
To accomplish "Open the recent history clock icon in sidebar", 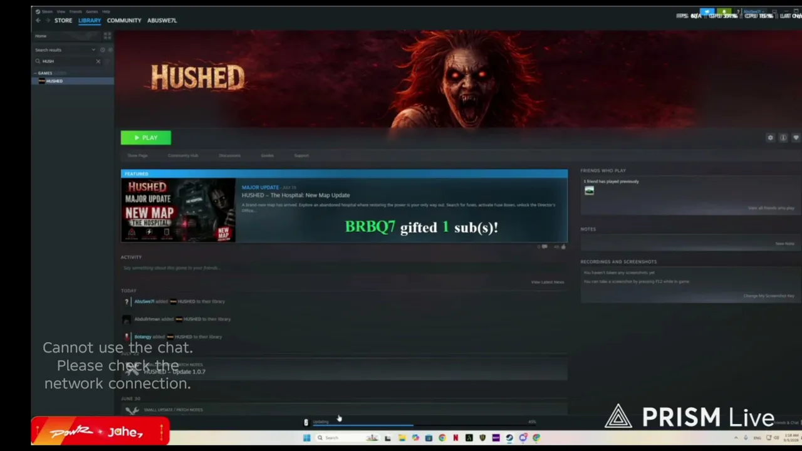I will (x=102, y=49).
